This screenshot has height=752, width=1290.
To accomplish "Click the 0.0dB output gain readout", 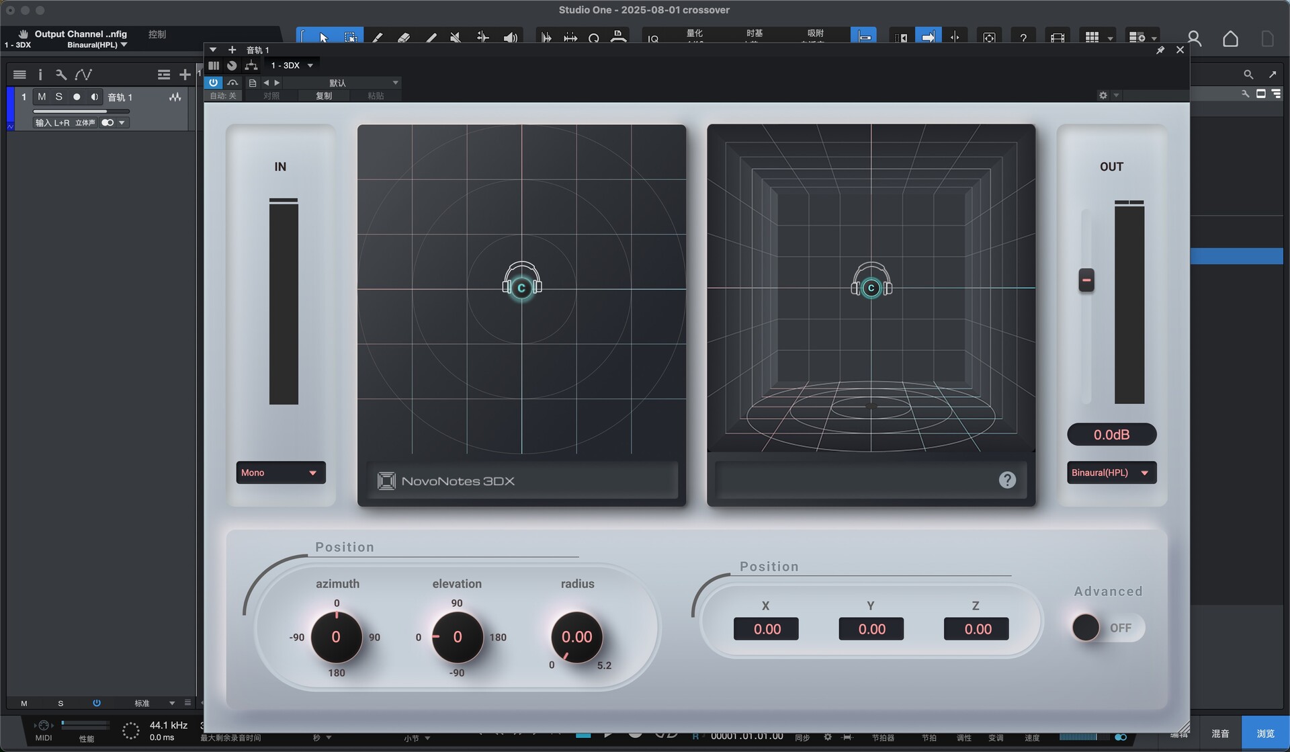I will pyautogui.click(x=1112, y=434).
